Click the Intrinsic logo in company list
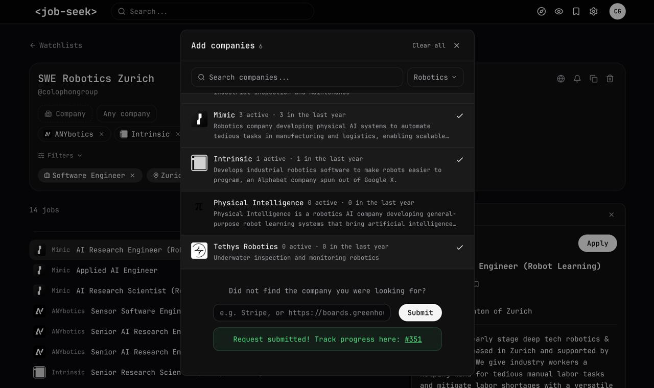Screen dimensions: 654x388 pos(199,163)
